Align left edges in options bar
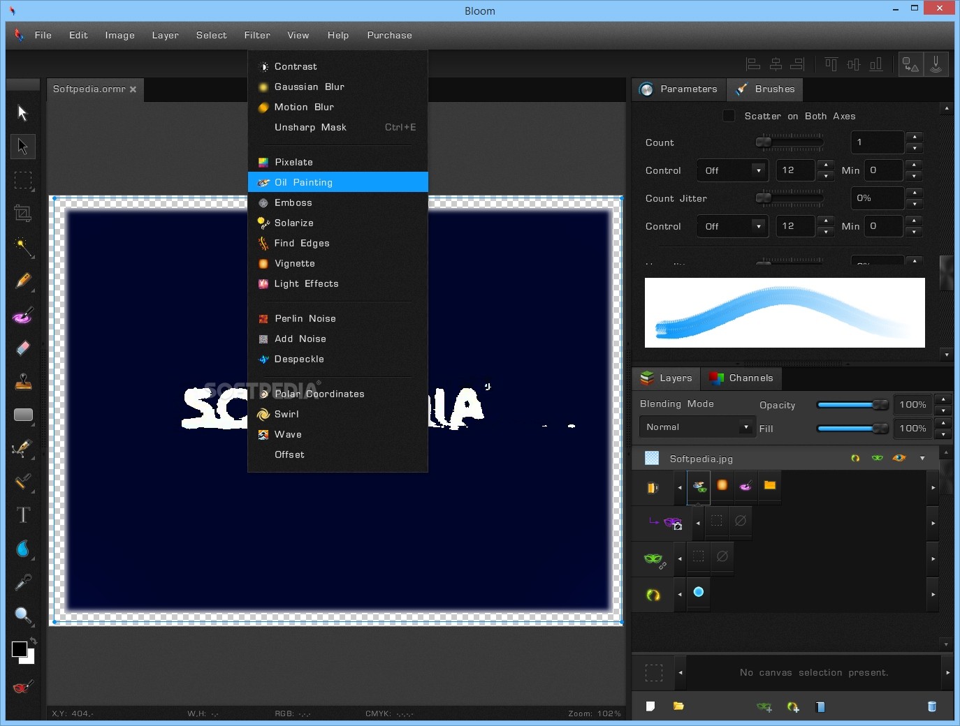960x726 pixels. [753, 64]
